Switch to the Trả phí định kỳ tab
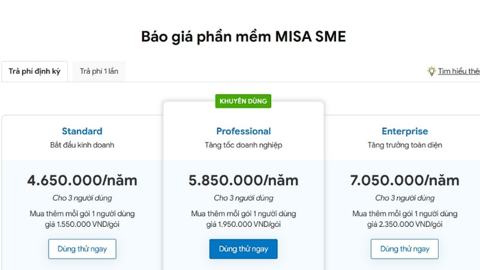 (34, 71)
